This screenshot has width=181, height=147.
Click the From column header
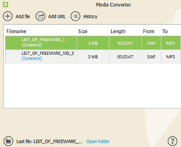click(x=148, y=31)
